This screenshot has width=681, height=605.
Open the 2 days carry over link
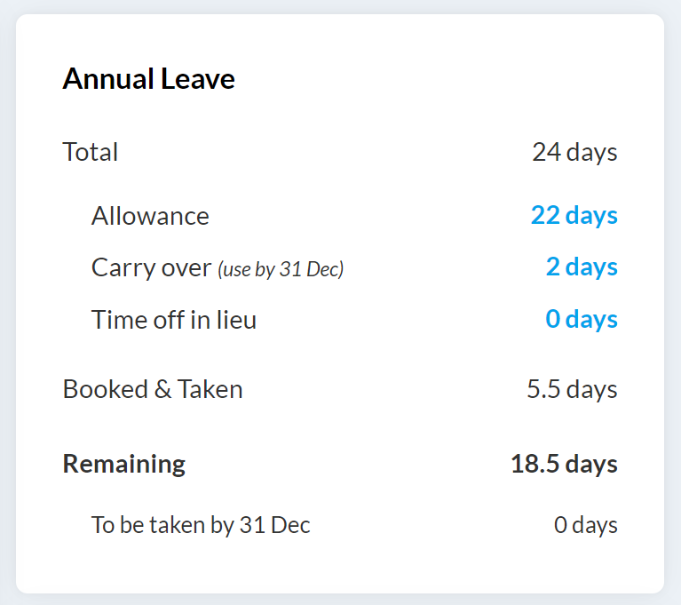point(582,267)
